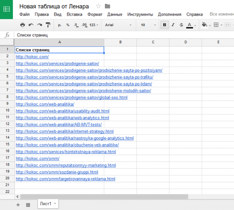Toggle Bold formatting button
The height and width of the screenshot is (210, 234).
164,25
